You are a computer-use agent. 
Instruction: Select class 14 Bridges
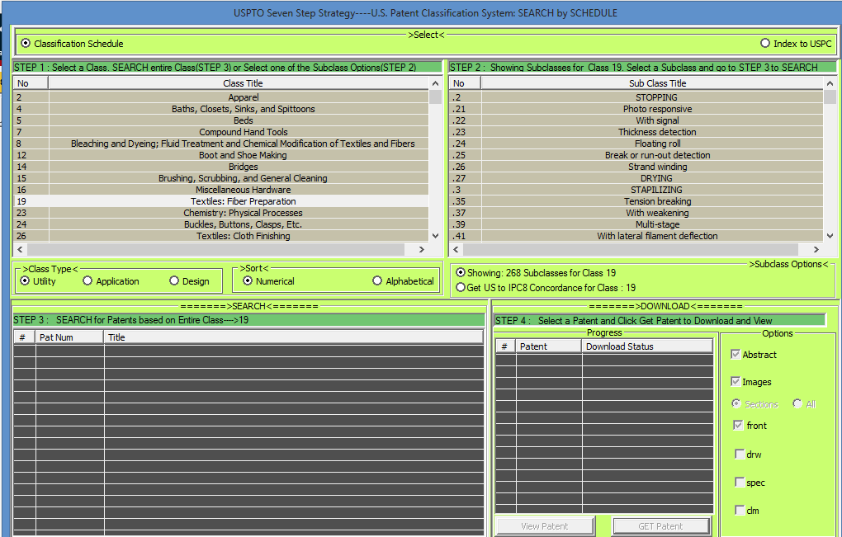coord(221,167)
